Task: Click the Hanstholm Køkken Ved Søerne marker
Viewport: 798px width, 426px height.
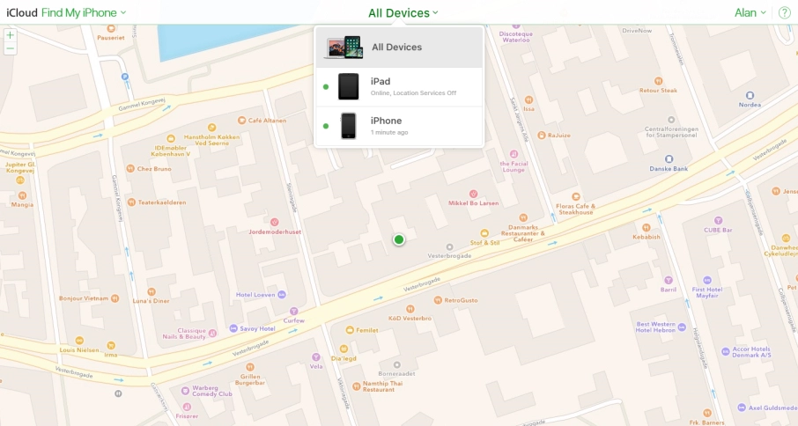Action: pyautogui.click(x=211, y=128)
